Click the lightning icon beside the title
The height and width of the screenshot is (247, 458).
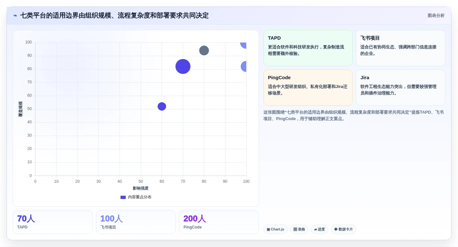15,16
